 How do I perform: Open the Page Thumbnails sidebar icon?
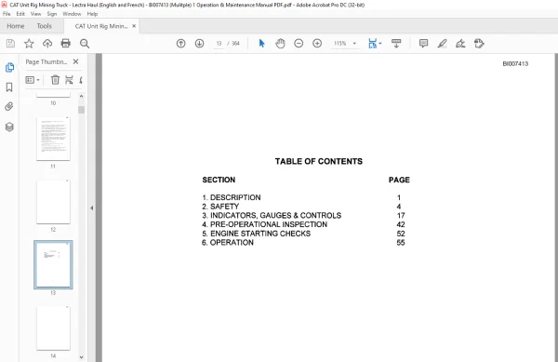[9, 67]
